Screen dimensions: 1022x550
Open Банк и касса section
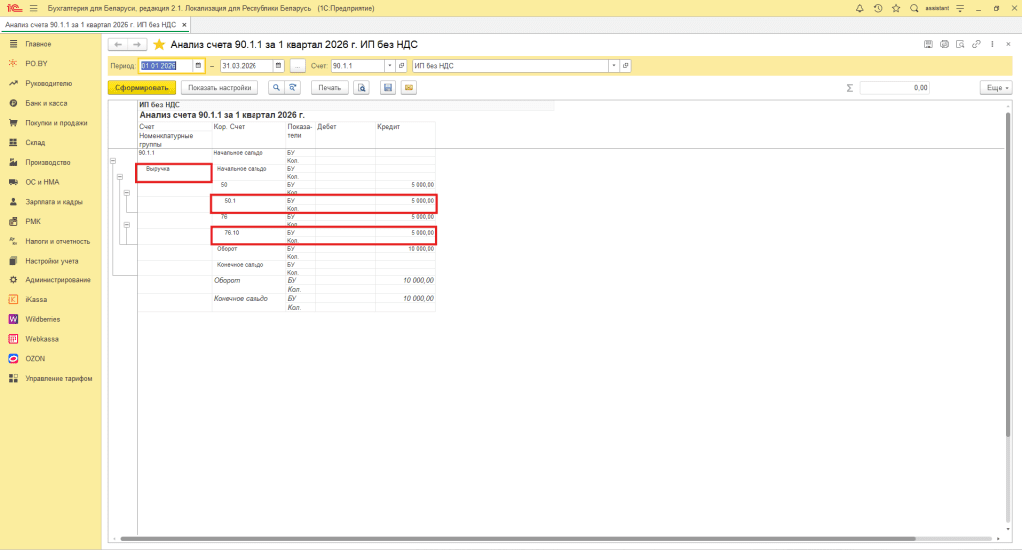coord(48,103)
